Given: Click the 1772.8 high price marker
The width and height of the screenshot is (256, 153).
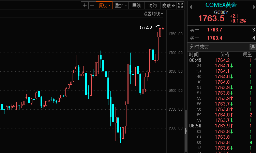Looking at the screenshot, I should click(x=146, y=27).
